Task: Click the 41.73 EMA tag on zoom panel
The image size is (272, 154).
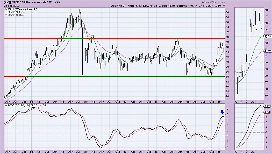Action: point(268,51)
